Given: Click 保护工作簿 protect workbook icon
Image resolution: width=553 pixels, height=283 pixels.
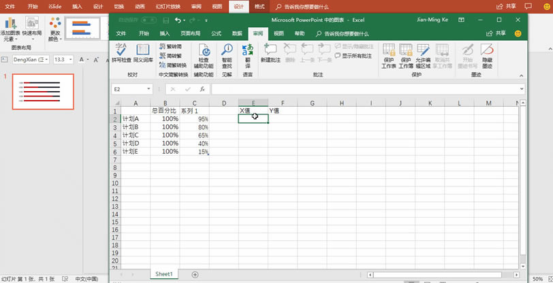Looking at the screenshot, I should [x=406, y=56].
